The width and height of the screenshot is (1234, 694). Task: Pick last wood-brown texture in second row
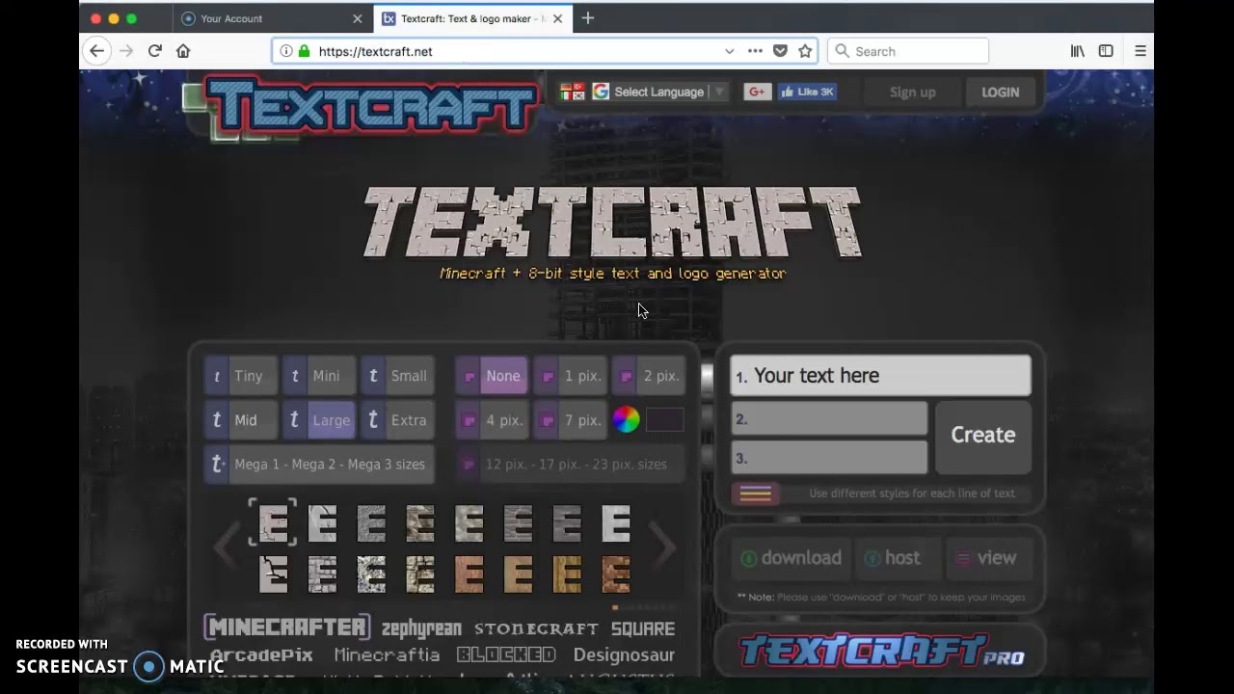point(616,574)
